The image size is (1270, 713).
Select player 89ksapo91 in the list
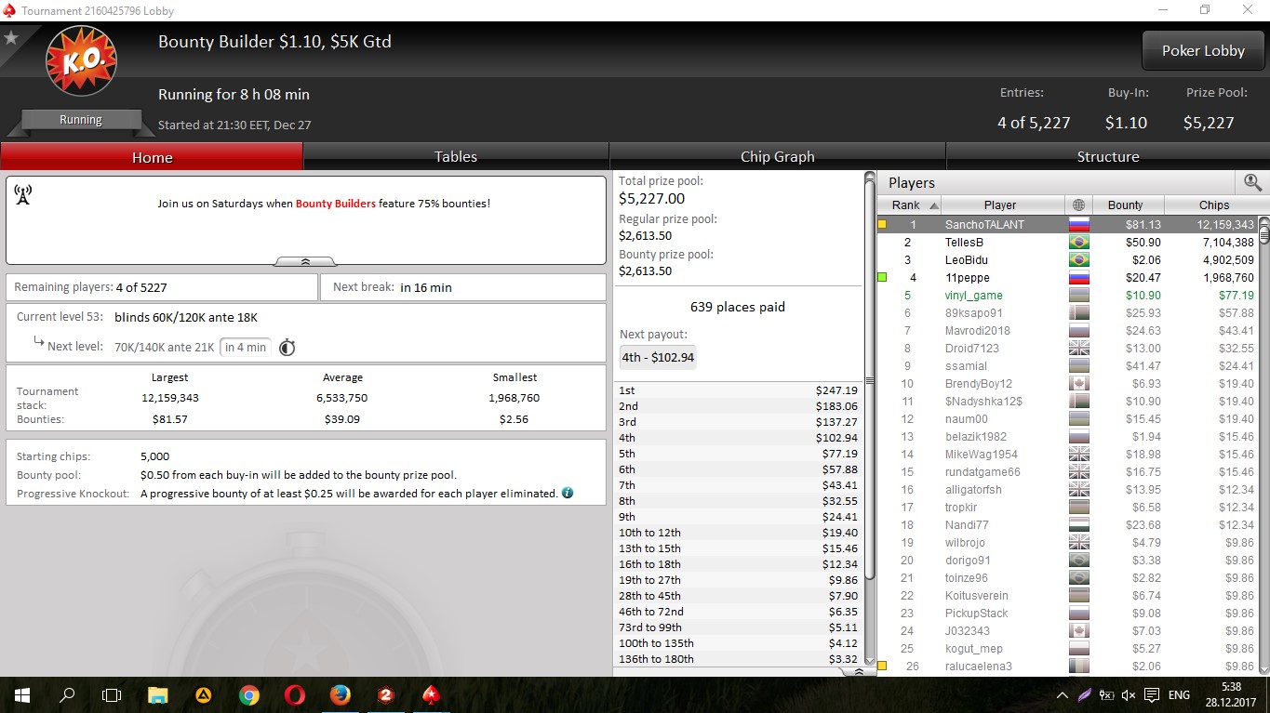point(1068,312)
